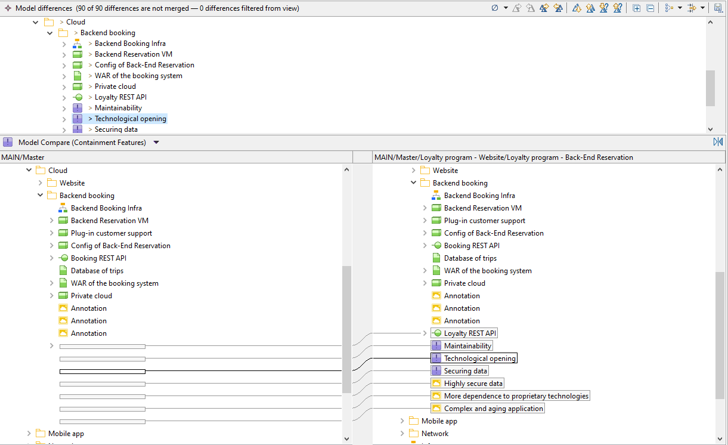This screenshot has width=728, height=445.
Task: Open dropdown arrow beside the empty-set icon
Action: [506, 8]
